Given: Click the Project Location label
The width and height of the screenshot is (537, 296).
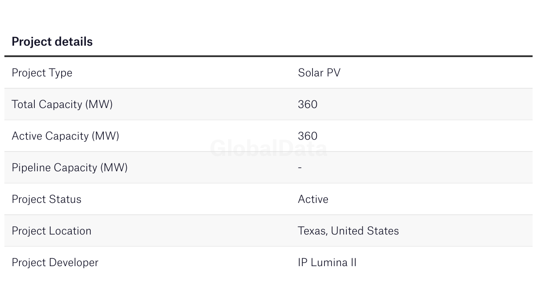Looking at the screenshot, I should (x=51, y=231).
